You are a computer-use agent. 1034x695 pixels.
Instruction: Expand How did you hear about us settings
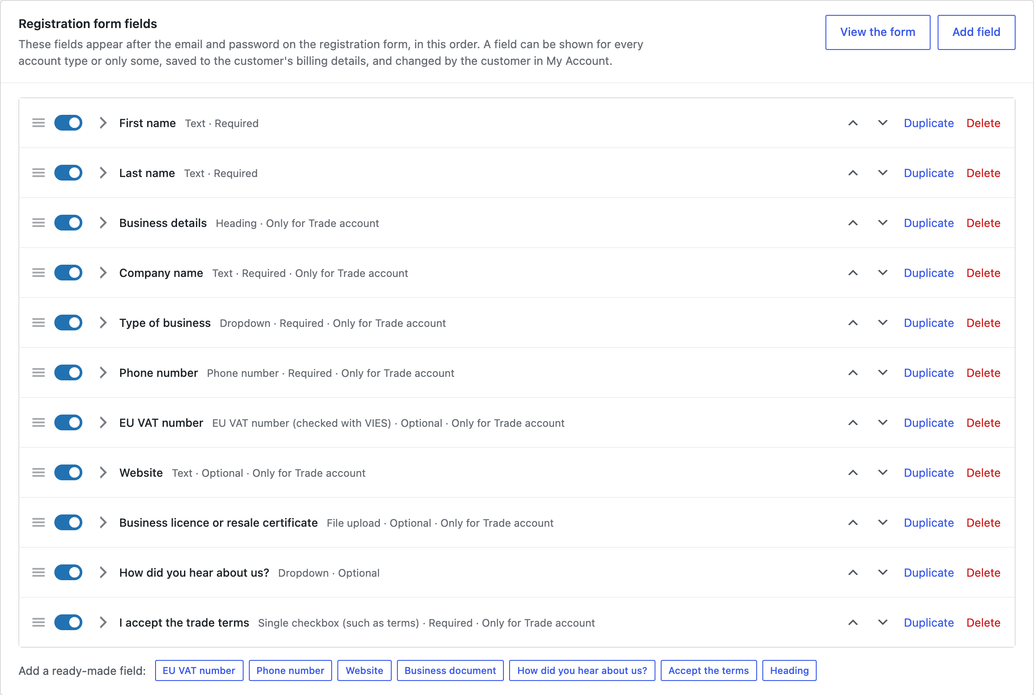(x=103, y=573)
